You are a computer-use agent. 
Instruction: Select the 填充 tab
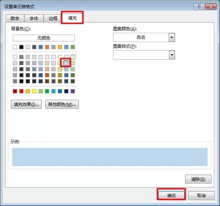pyautogui.click(x=72, y=18)
